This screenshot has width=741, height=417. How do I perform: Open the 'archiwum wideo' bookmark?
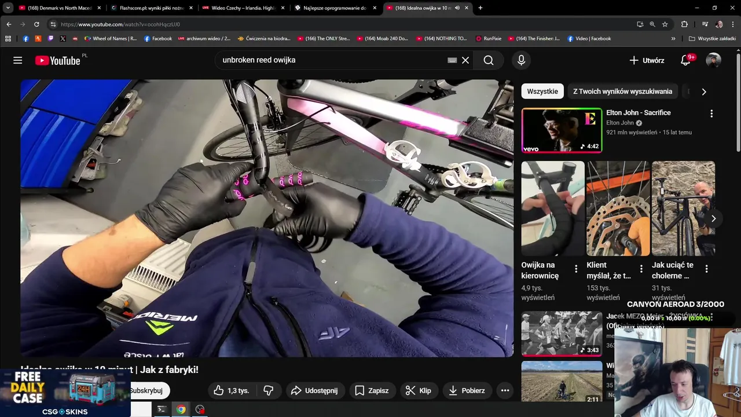tap(204, 39)
